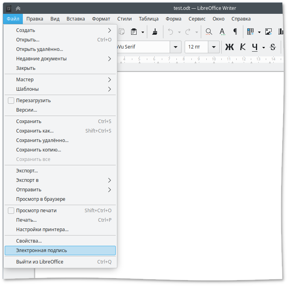Open the Форма menu
The width and height of the screenshot is (289, 286).
click(173, 19)
